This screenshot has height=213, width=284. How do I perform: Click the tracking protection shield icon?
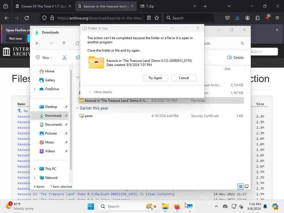point(44,18)
